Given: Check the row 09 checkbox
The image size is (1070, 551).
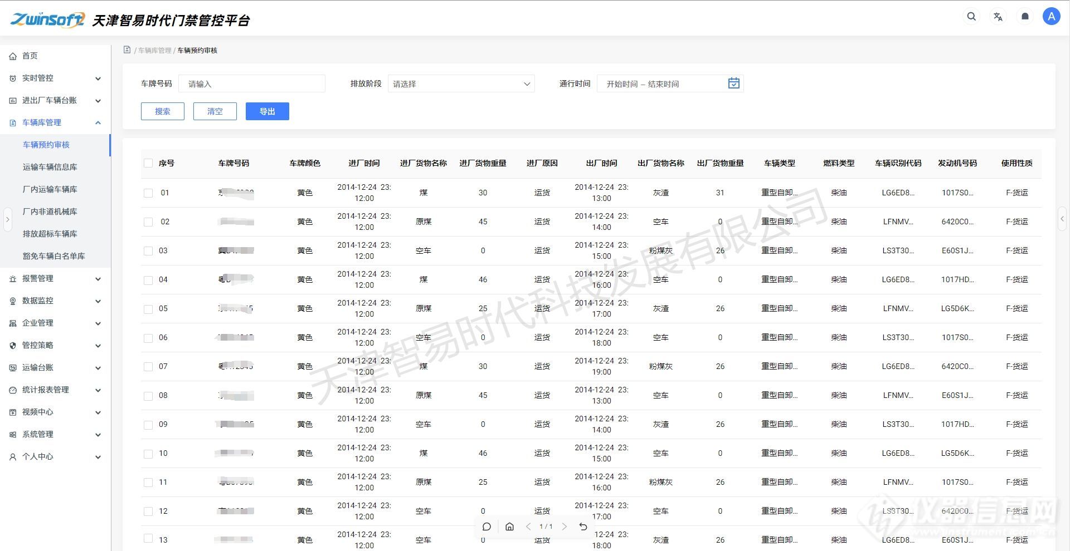Looking at the screenshot, I should (148, 425).
